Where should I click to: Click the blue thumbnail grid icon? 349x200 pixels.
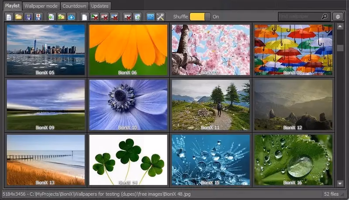tap(151, 17)
